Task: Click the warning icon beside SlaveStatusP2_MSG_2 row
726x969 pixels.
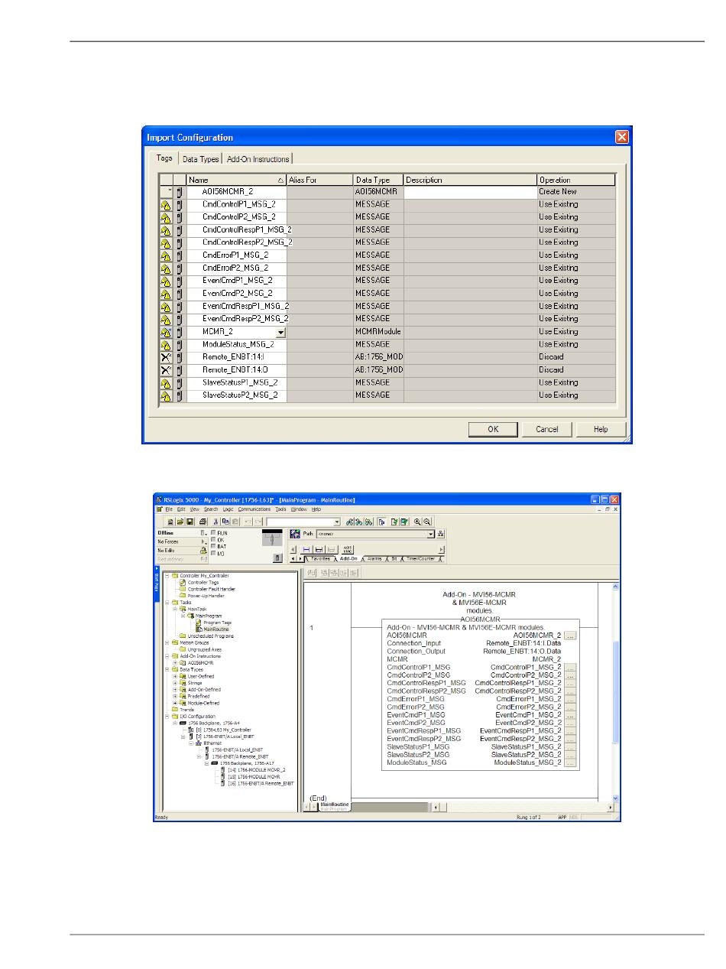Action: pos(165,395)
